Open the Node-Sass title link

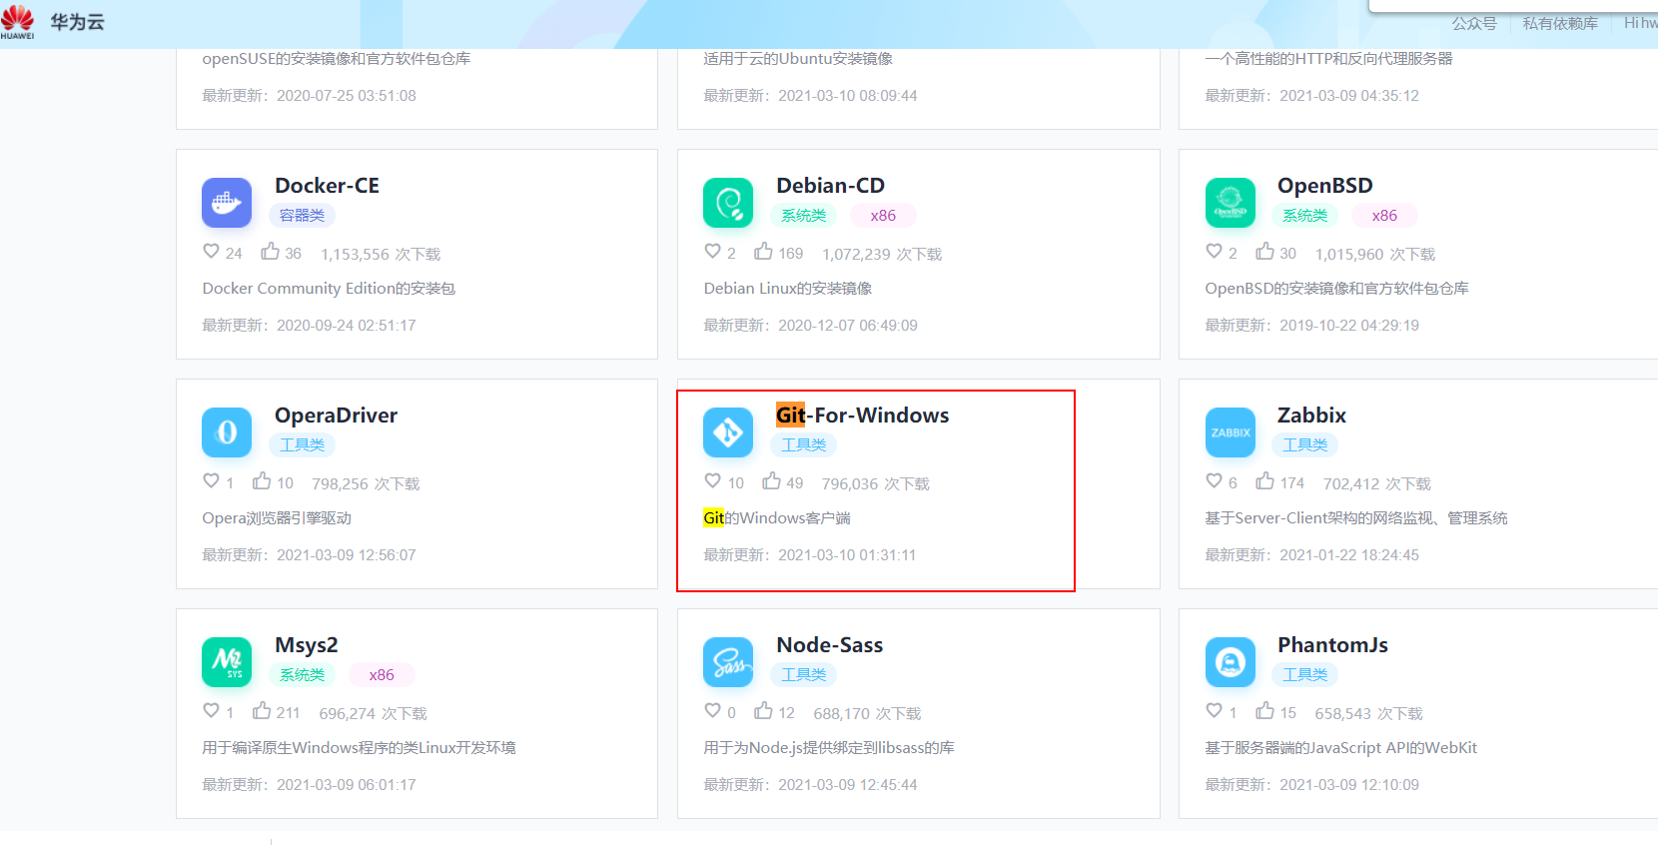tap(829, 645)
